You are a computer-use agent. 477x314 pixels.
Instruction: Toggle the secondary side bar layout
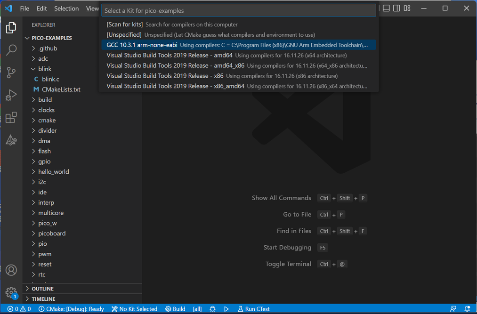[x=396, y=8]
